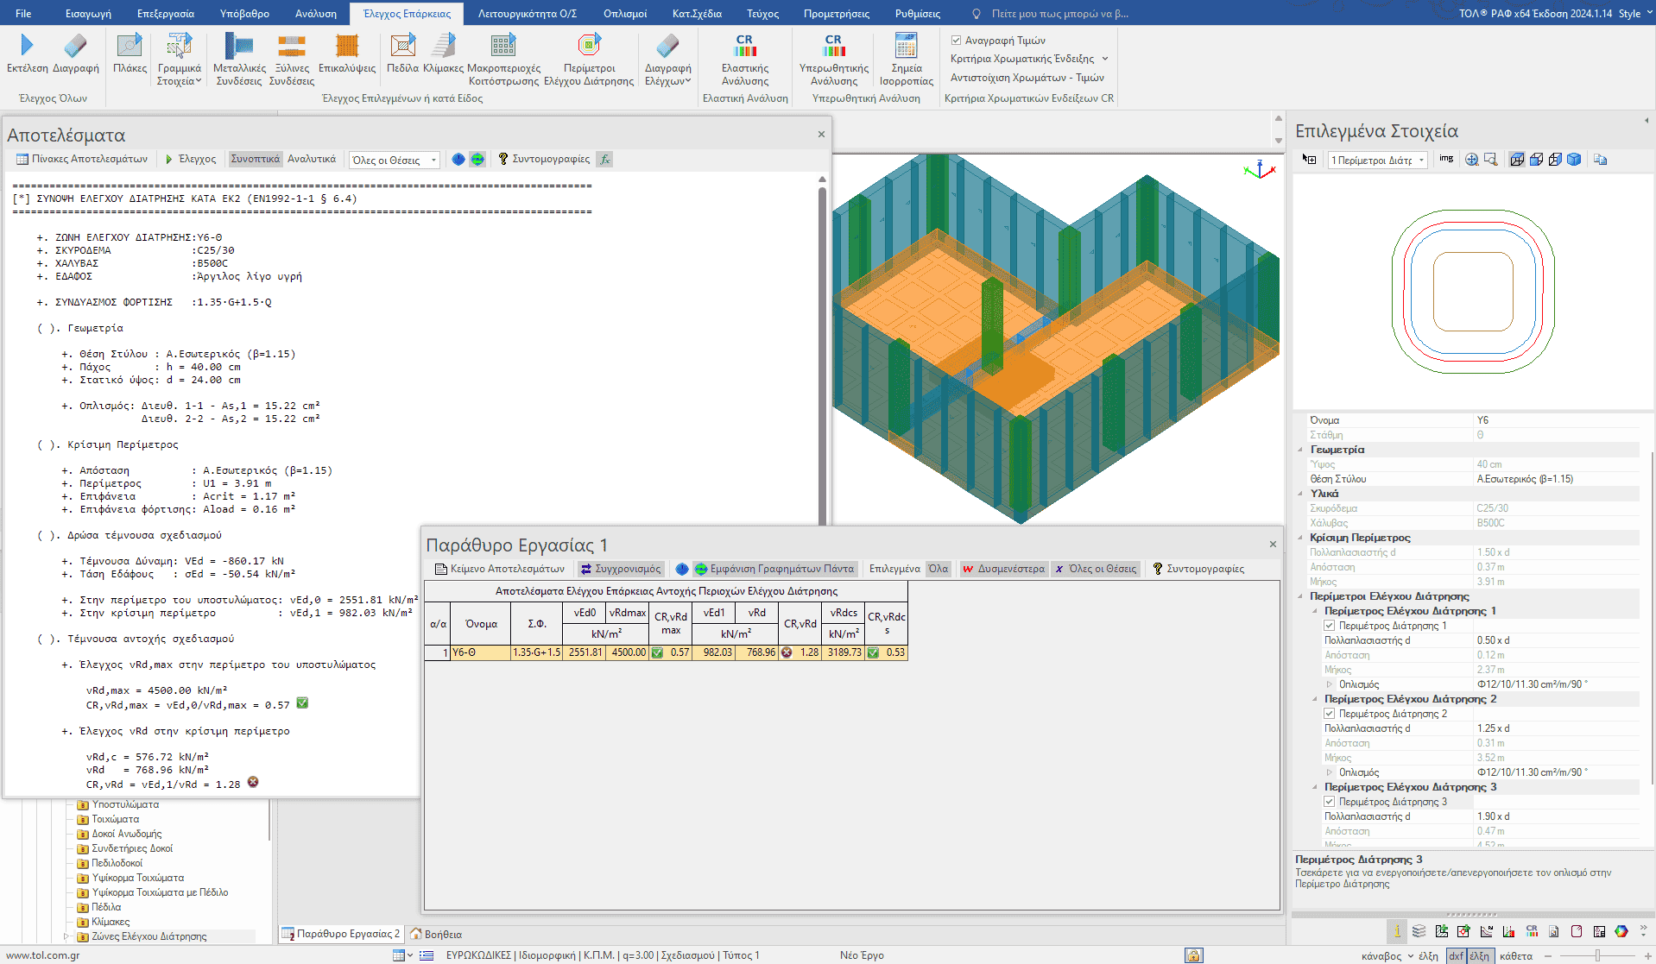The height and width of the screenshot is (964, 1656).
Task: Switch to Παράθυρο Εργασίας 2 tab
Action: coord(342,934)
